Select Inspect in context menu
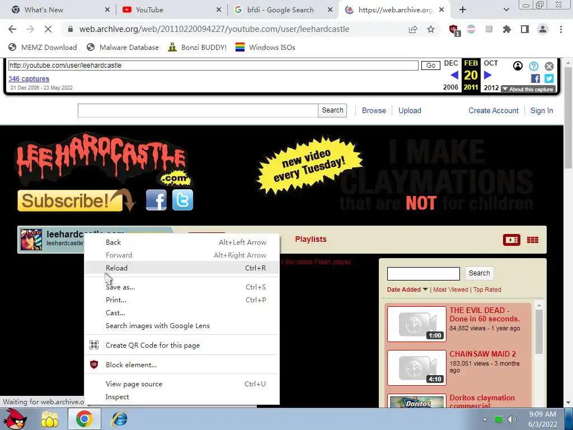Screen dimensions: 573x430 pyautogui.click(x=182, y=397)
